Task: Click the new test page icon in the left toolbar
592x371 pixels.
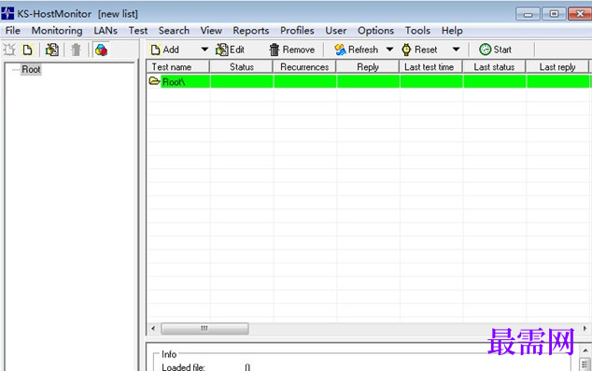Action: pyautogui.click(x=28, y=50)
